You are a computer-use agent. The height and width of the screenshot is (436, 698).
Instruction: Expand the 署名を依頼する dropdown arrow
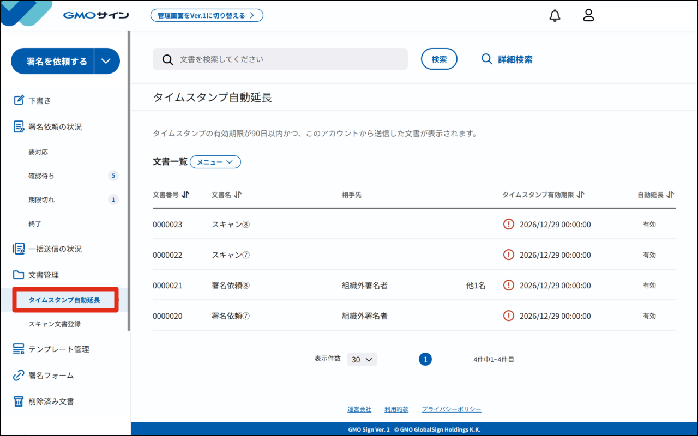[106, 61]
